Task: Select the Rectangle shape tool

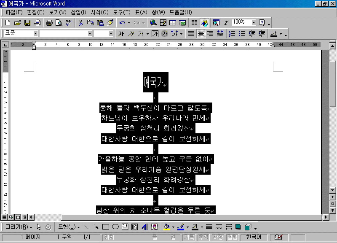Action: click(106, 227)
